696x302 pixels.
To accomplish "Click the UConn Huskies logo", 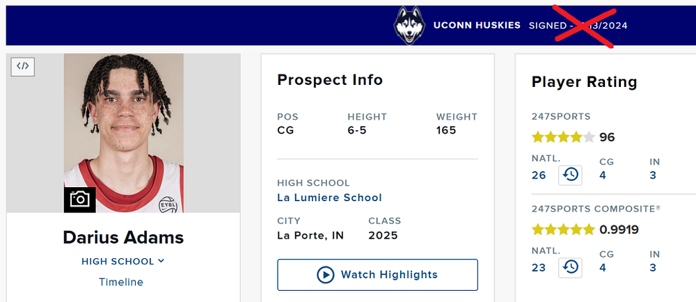I will click(x=409, y=26).
